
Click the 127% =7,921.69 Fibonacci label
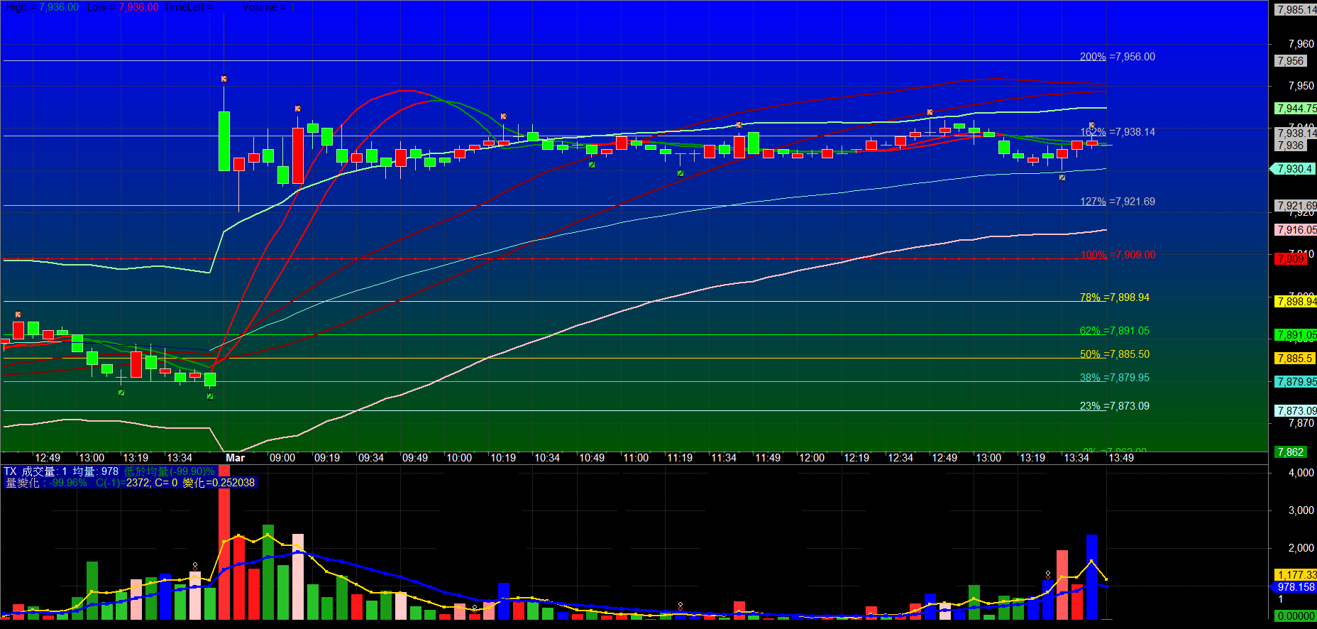(x=1117, y=202)
